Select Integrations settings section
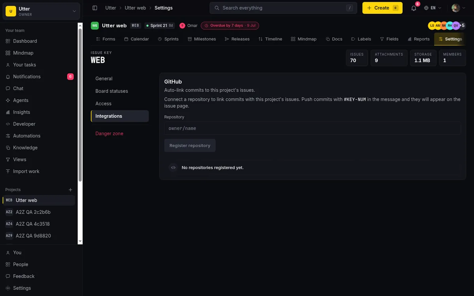This screenshot has height=296, width=474. tap(120, 116)
